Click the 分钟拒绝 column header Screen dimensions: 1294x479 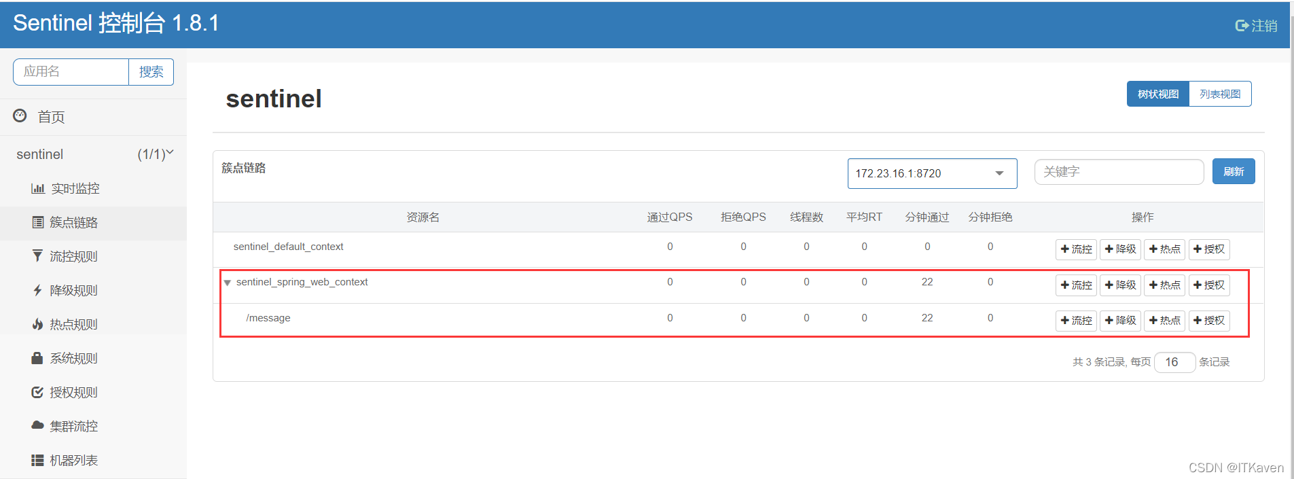click(990, 217)
